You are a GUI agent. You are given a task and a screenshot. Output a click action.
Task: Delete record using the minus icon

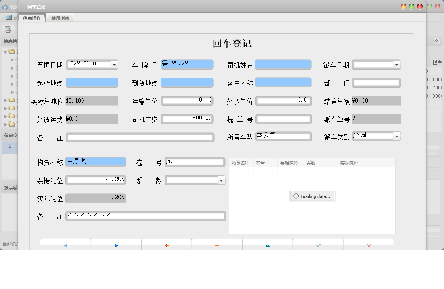217,245
